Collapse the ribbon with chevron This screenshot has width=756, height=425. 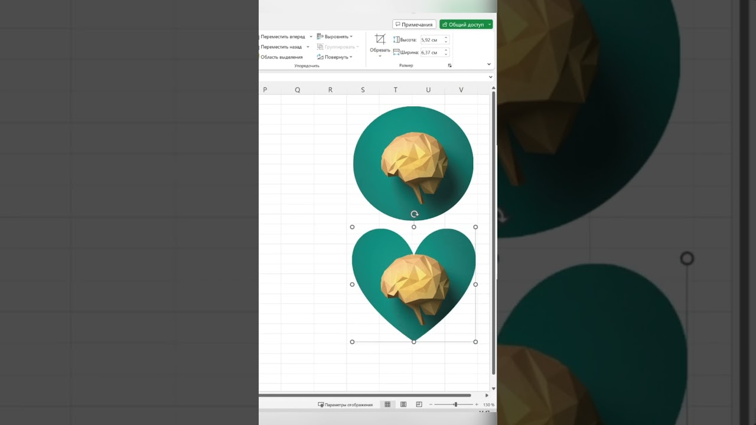click(489, 64)
